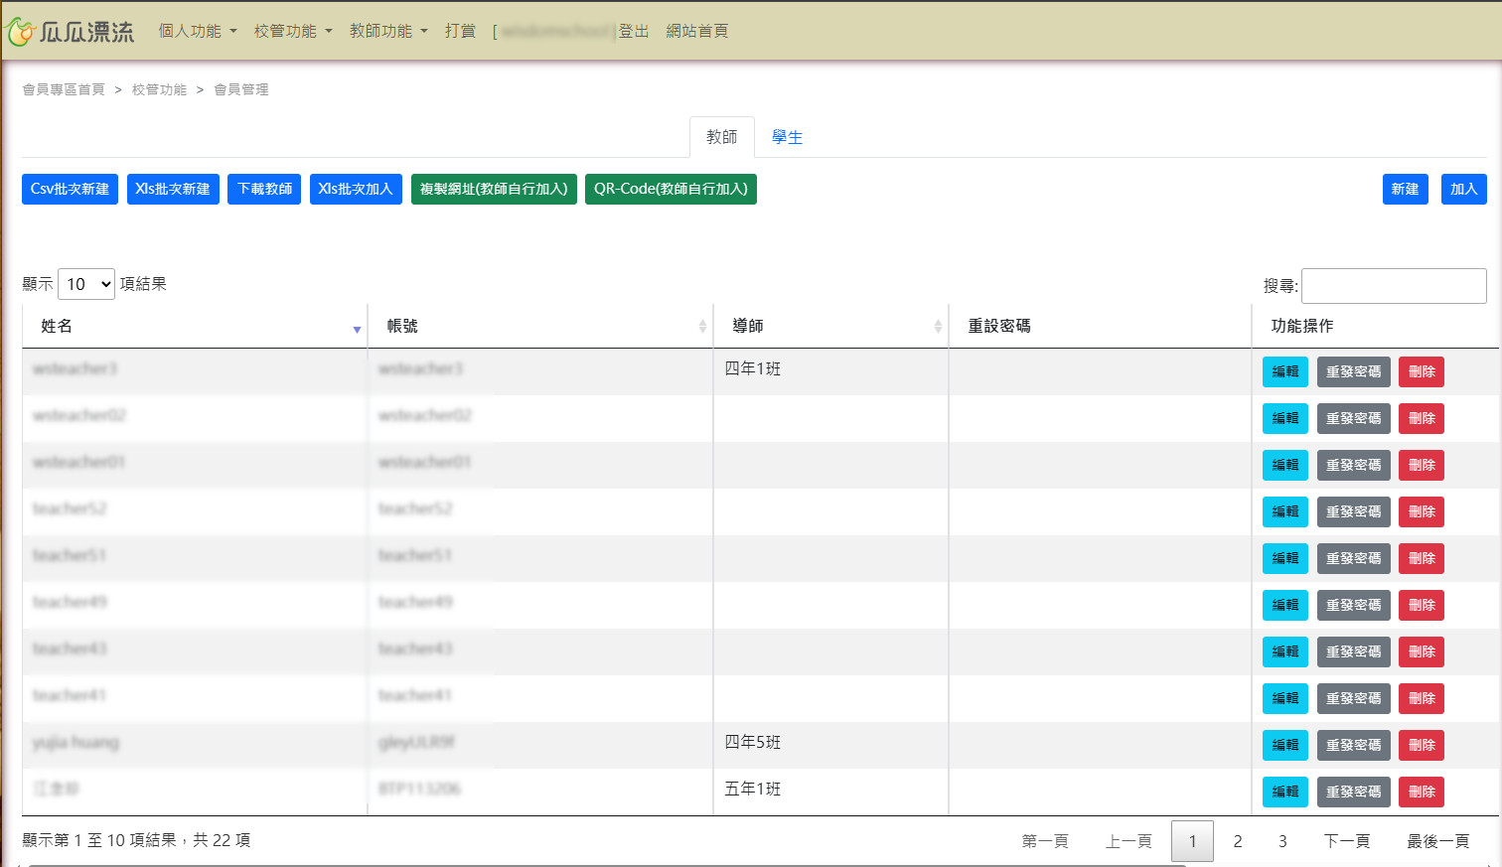Open 打賞 in the top menu
Screen dimensions: 1502x867
click(x=460, y=31)
